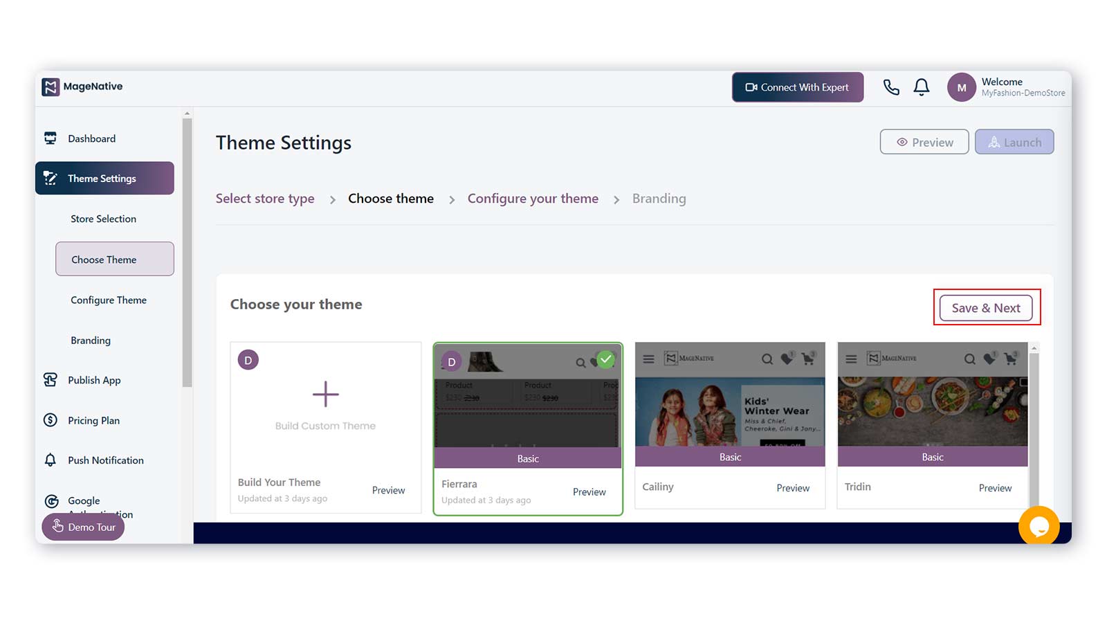Click the wishlist heart icon in Tridin thumbnail
This screenshot has height=623, width=1107.
[x=990, y=359]
